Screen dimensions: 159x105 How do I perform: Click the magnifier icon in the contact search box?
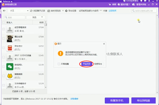point(6,17)
